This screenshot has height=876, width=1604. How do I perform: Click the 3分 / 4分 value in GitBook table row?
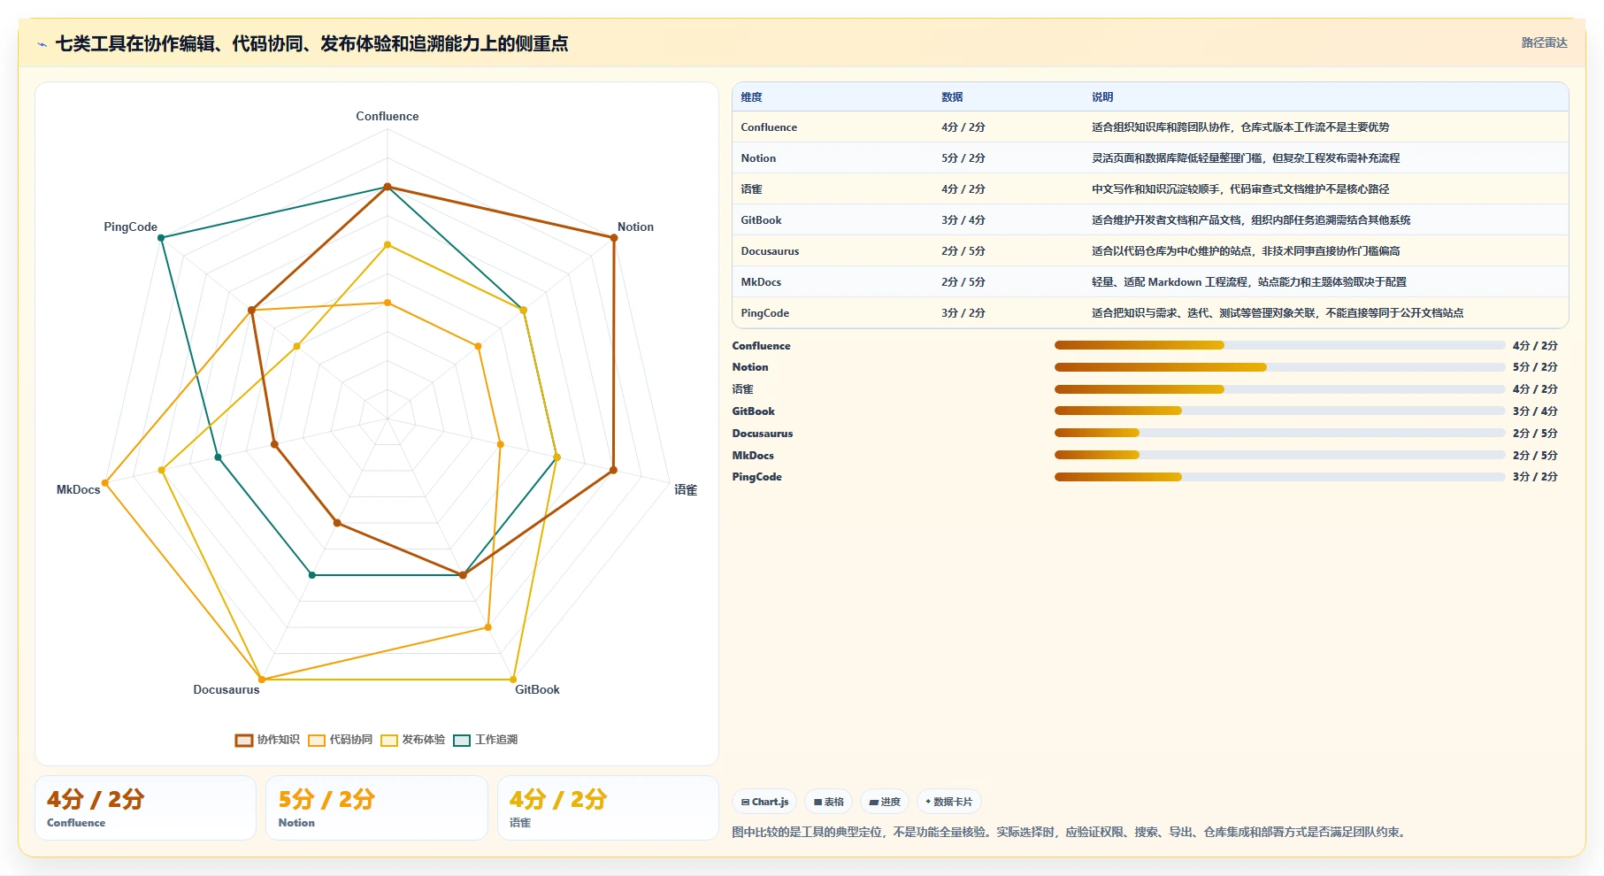963,220
